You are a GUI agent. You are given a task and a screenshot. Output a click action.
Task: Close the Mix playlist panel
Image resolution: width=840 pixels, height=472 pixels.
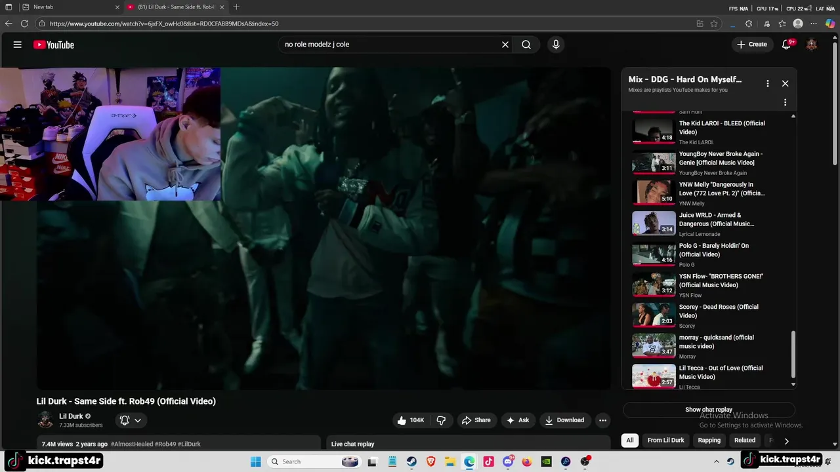(785, 83)
